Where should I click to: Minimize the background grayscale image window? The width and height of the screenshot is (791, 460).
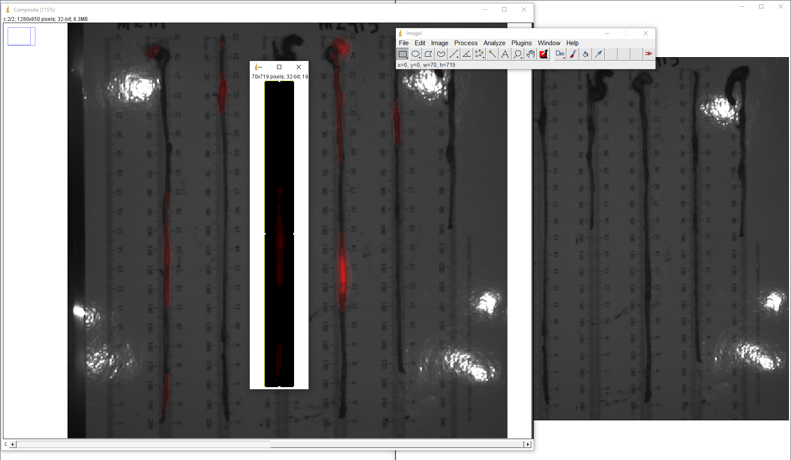(742, 6)
